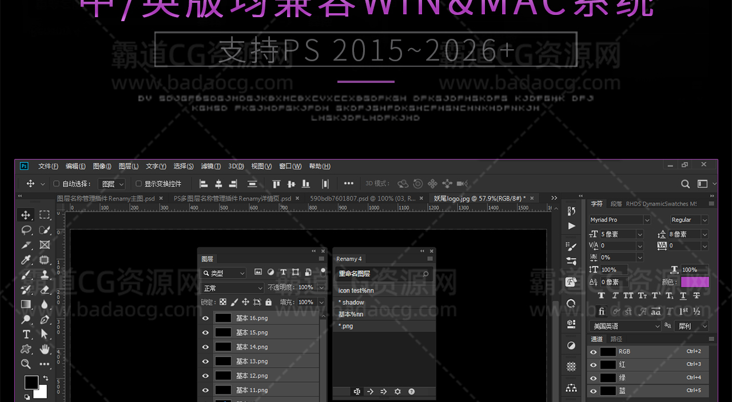
Task: Click the lock-all padlock icon in Layers
Action: tap(268, 302)
